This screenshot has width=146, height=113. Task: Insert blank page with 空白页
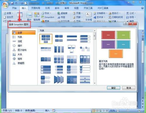click(8, 17)
